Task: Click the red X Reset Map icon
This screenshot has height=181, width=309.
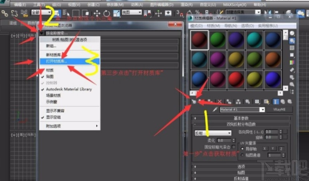Action: coord(219,102)
